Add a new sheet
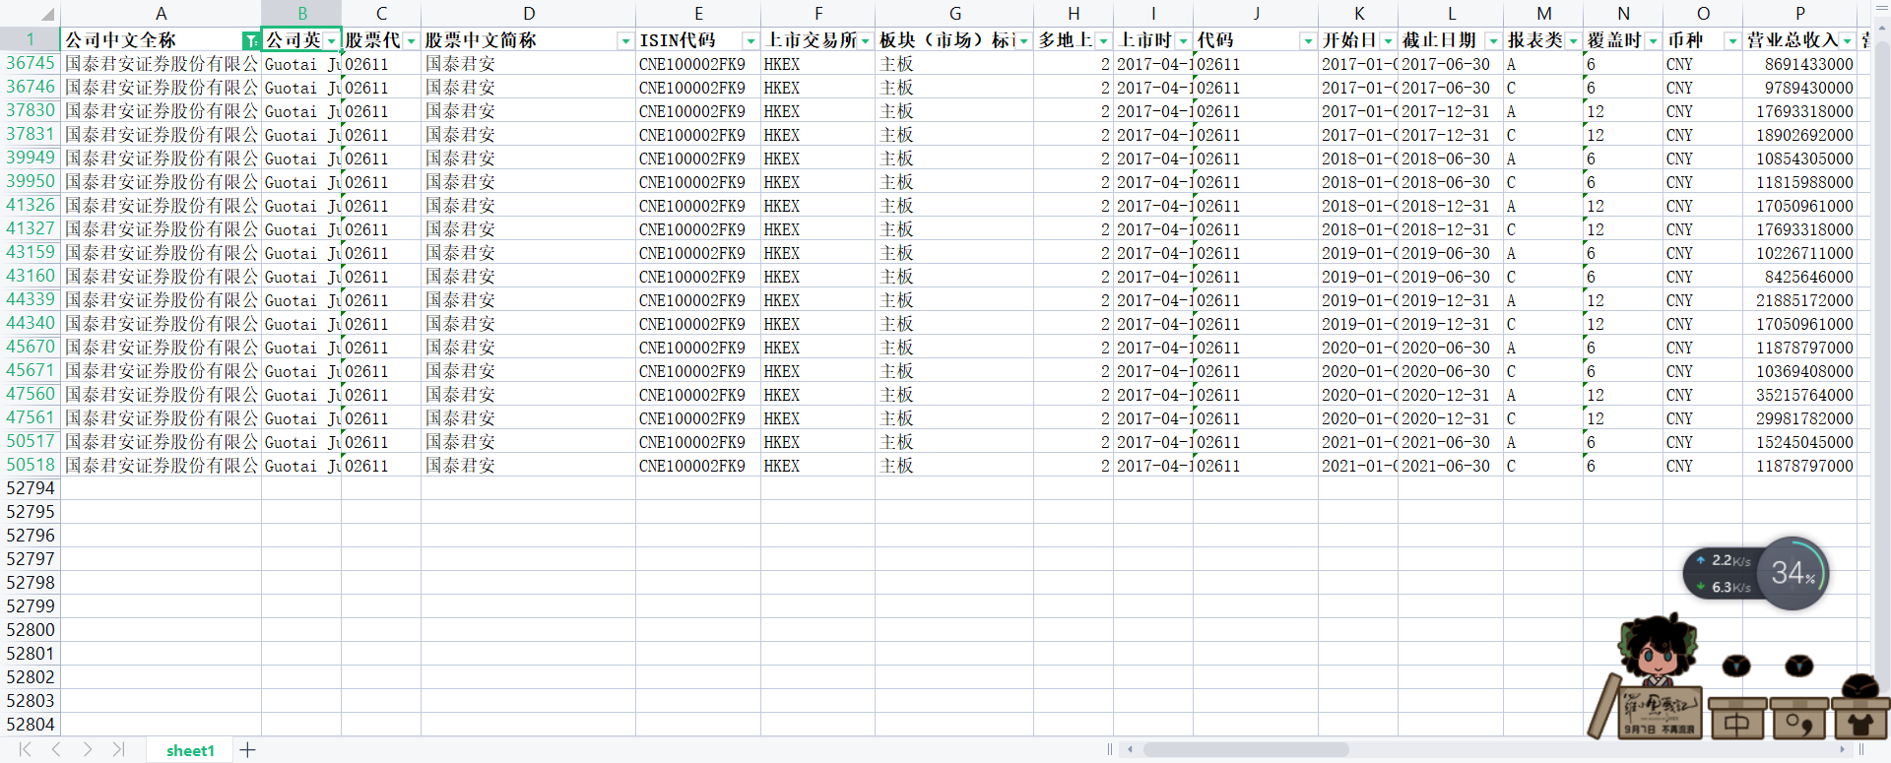Image resolution: width=1891 pixels, height=763 pixels. click(247, 750)
